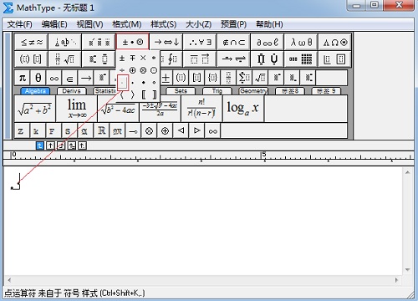Open the 格式(M) menu
Viewport: 418px width, 301px height.
127,24
